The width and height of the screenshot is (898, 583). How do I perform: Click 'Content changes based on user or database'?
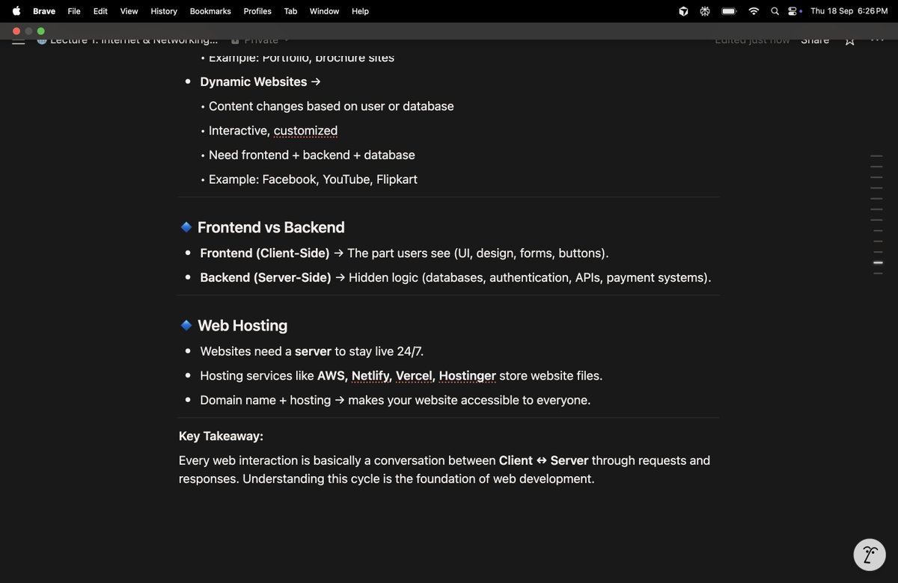(x=332, y=106)
